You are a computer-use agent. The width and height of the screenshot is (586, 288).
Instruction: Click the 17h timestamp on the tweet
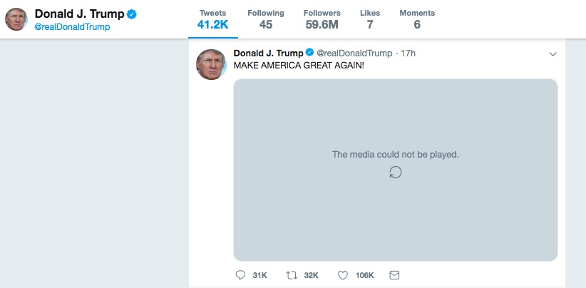pos(408,53)
